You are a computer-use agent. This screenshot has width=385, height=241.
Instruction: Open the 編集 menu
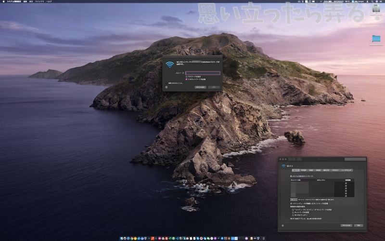coord(25,1)
